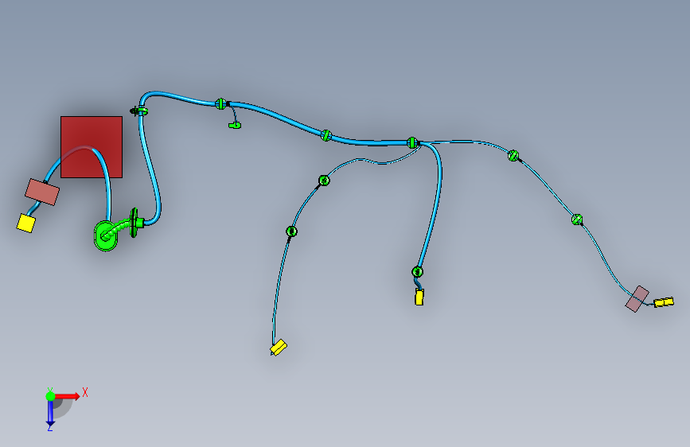Select the yellow connector at the bottom of left branch
The image size is (690, 447).
278,347
